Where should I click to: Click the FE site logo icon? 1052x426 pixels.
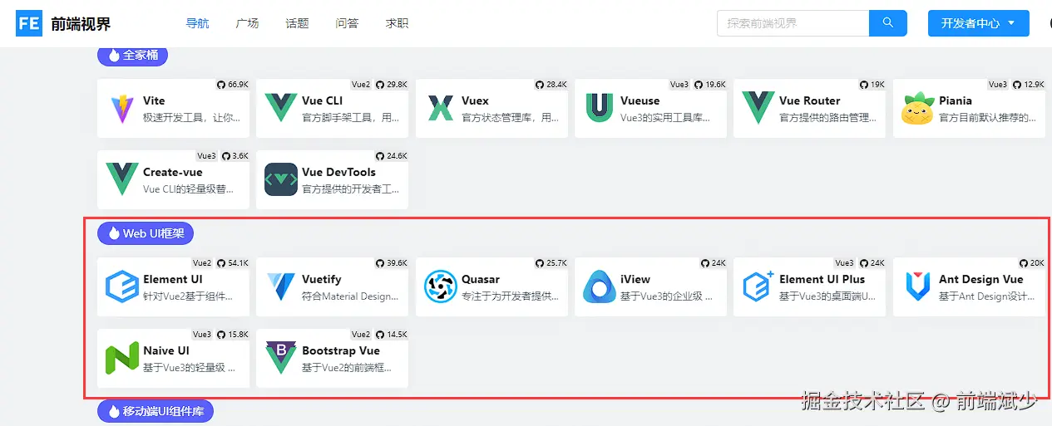(29, 23)
